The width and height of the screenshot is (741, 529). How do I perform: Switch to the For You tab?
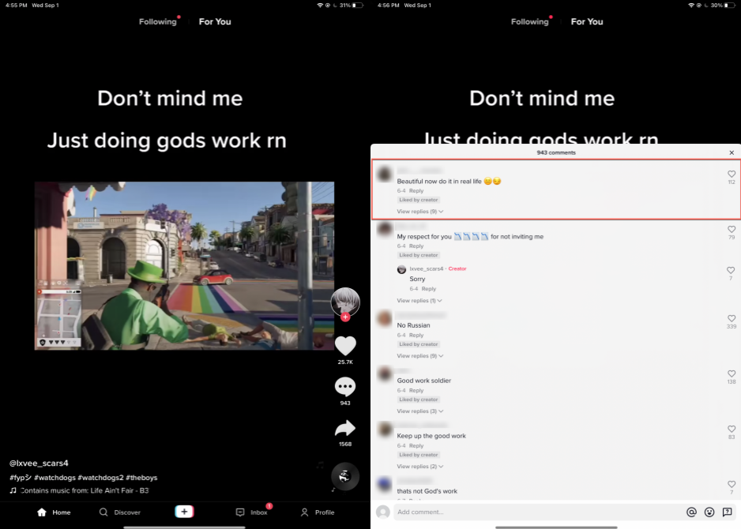click(x=215, y=21)
